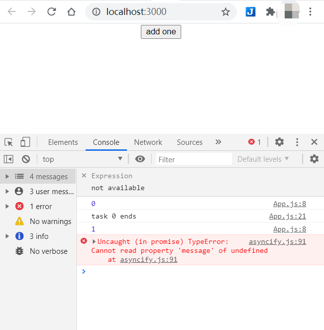Select the 4 messages sidebar item
This screenshot has width=324, height=330.
coord(38,176)
